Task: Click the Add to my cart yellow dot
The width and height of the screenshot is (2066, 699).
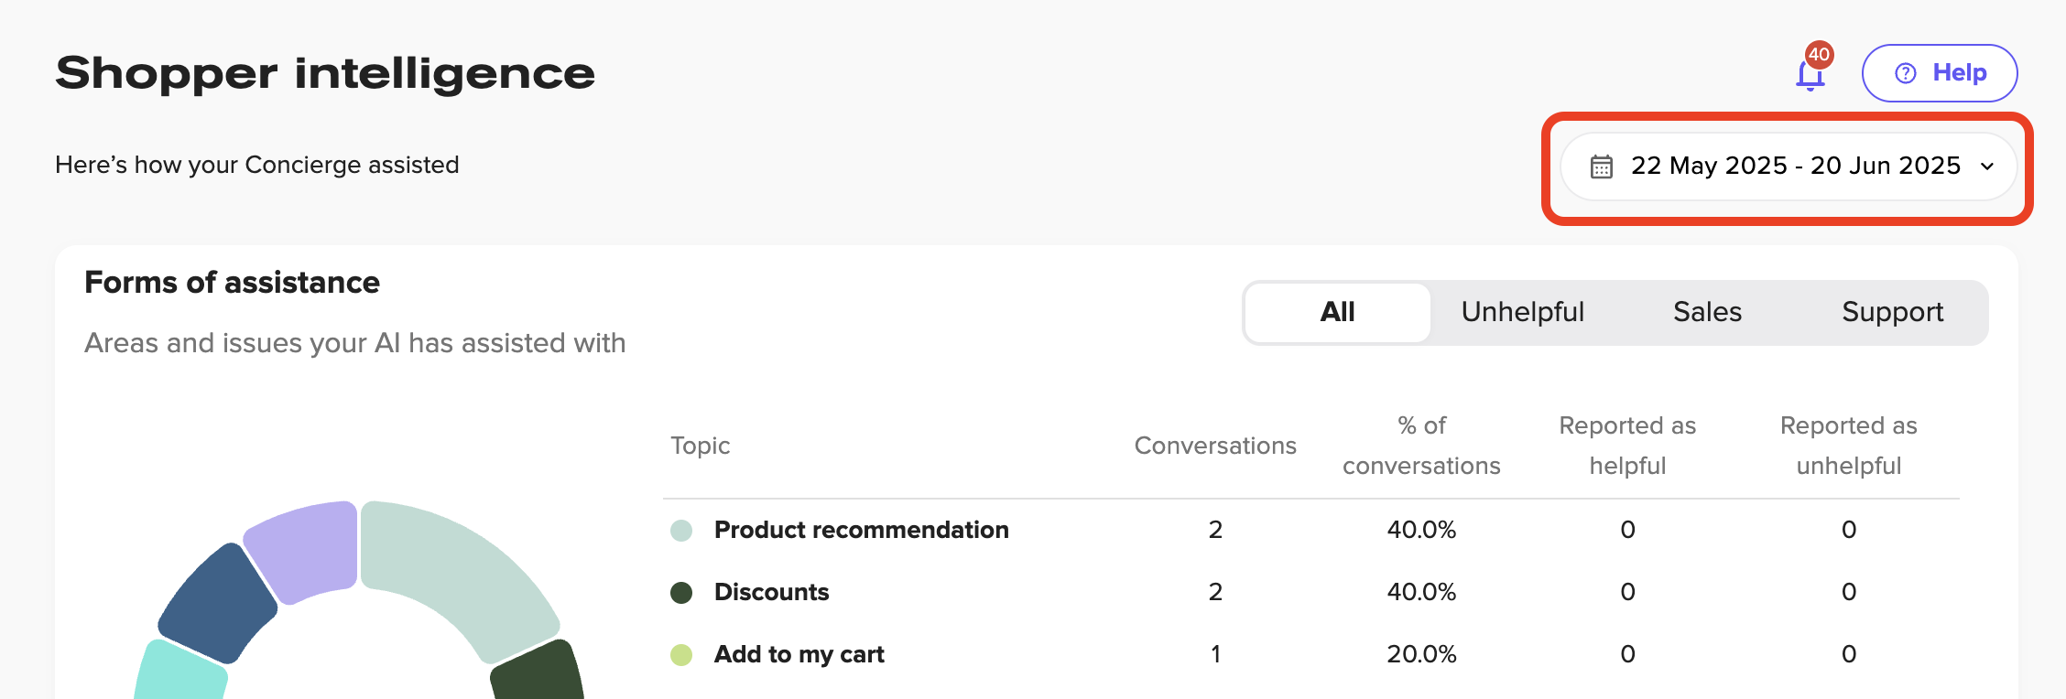Action: 681,654
